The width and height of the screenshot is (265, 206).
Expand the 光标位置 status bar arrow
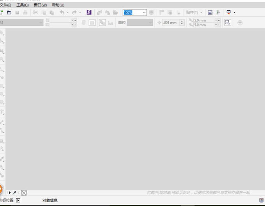(18, 200)
